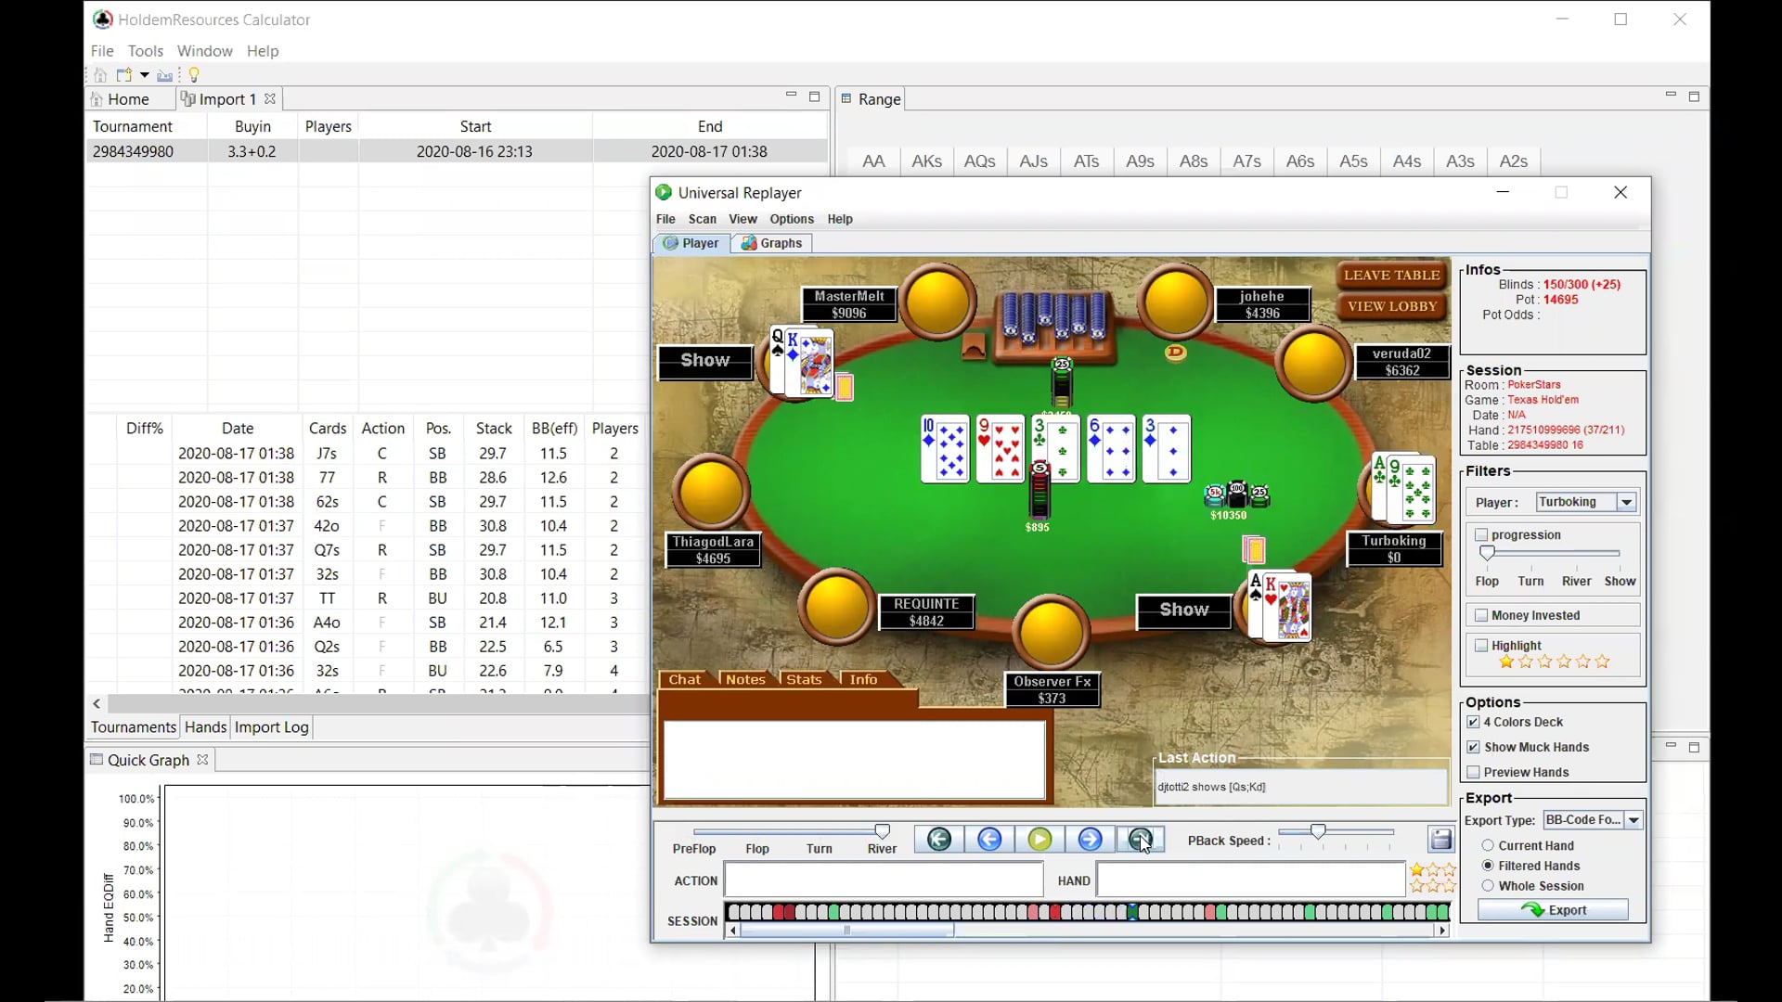Open the dropdown arrow beside import icon
1782x1002 pixels.
tap(145, 75)
